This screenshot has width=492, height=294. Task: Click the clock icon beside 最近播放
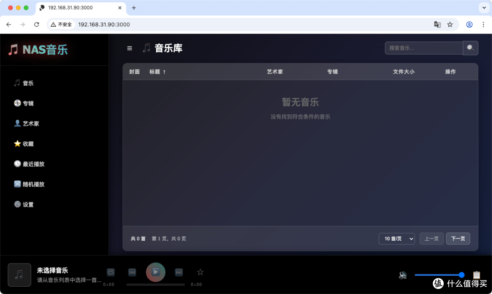17,164
